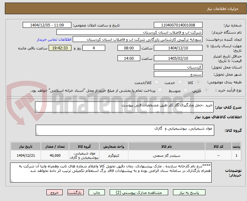Click the تاریخ نیاز column header

[x=26, y=146]
